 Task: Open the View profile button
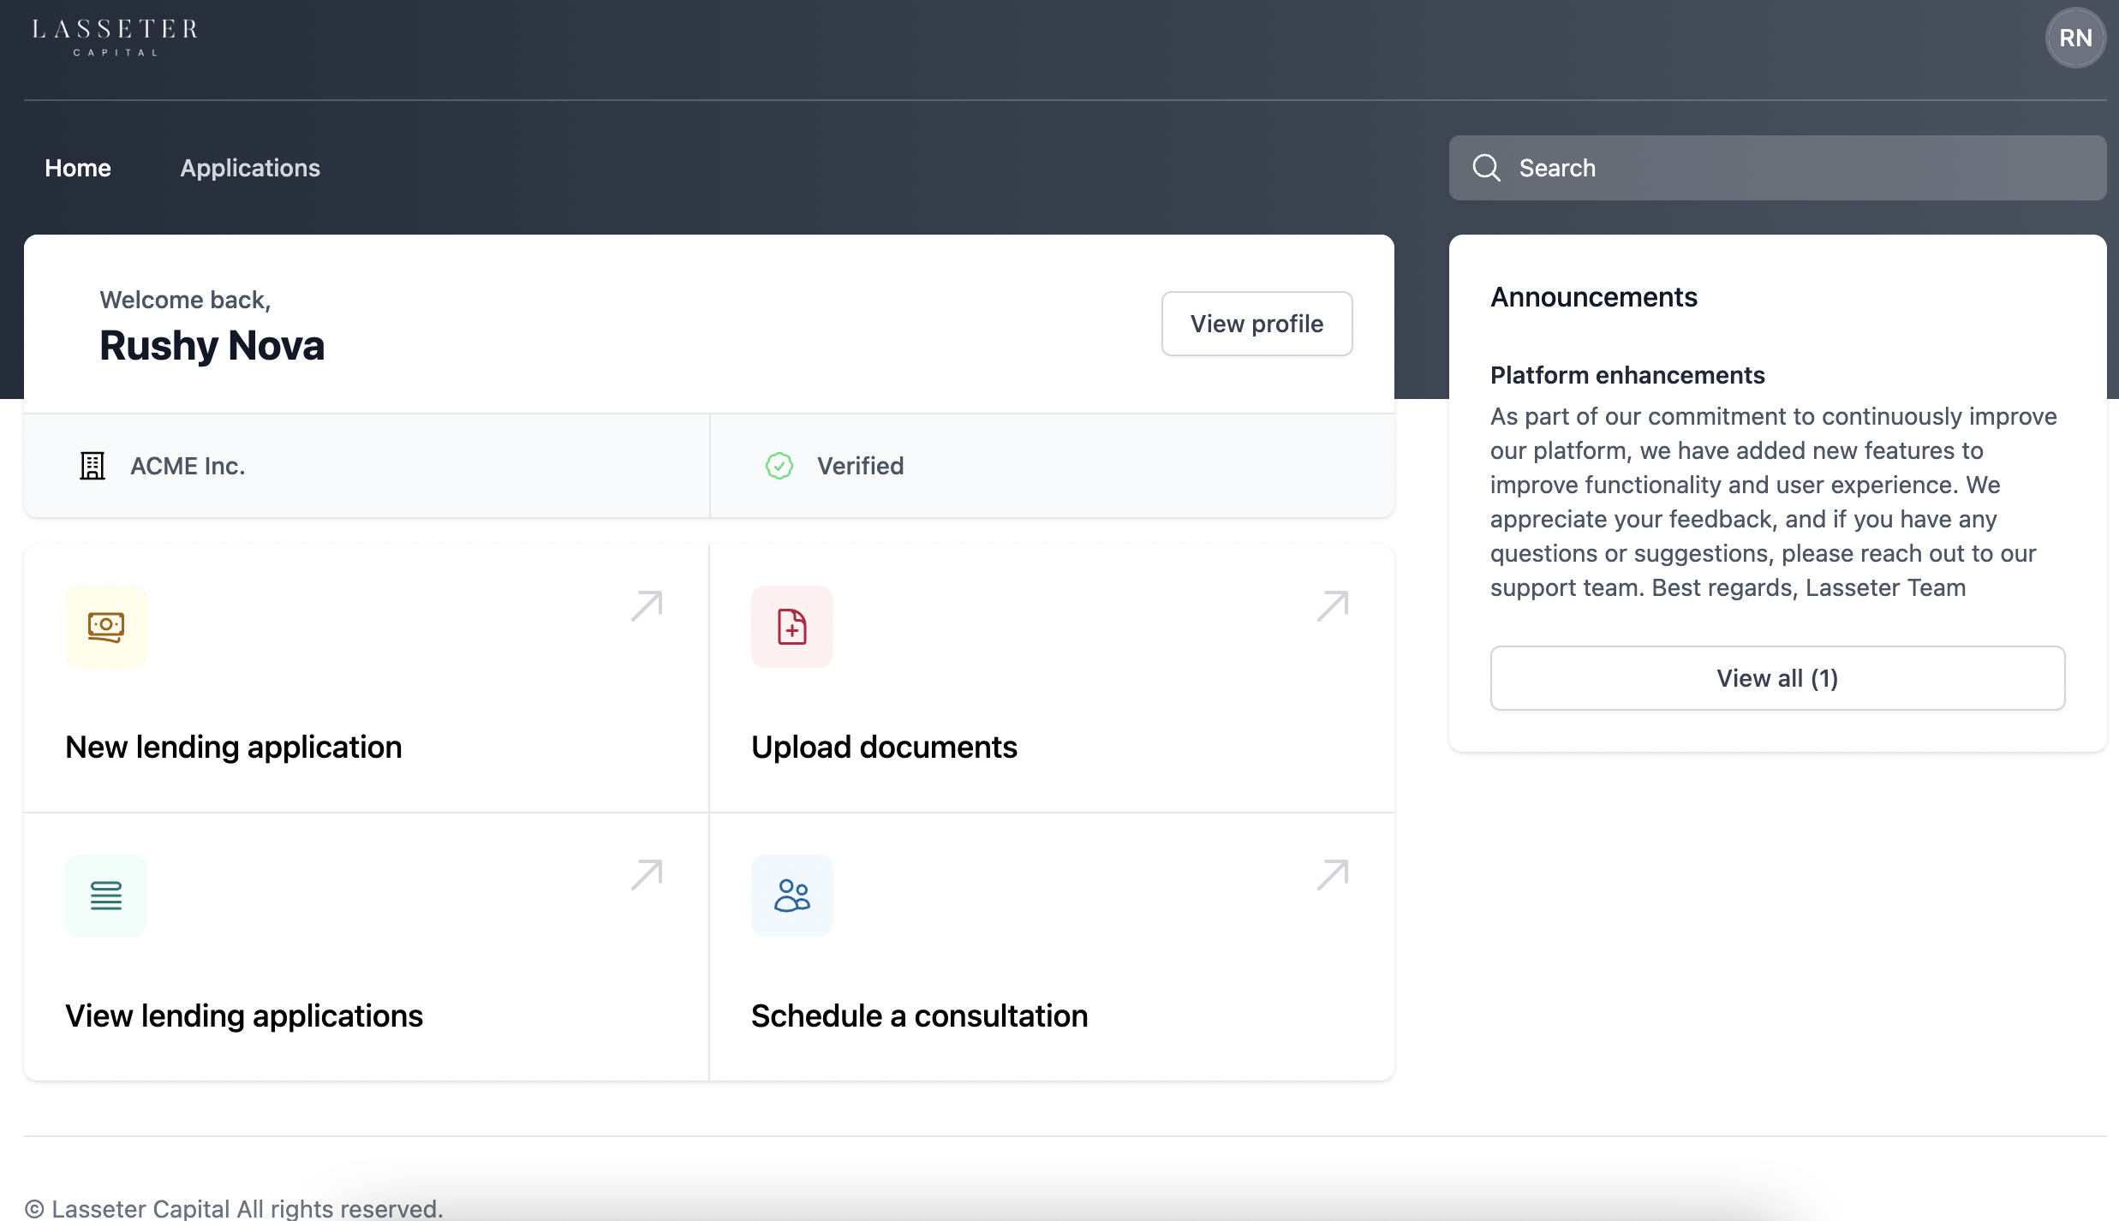point(1256,324)
